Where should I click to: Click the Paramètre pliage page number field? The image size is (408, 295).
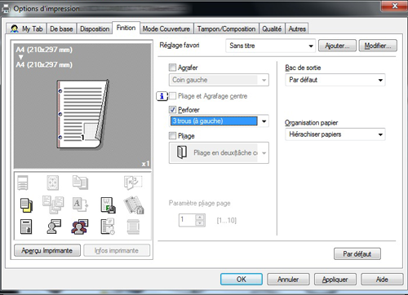click(188, 220)
